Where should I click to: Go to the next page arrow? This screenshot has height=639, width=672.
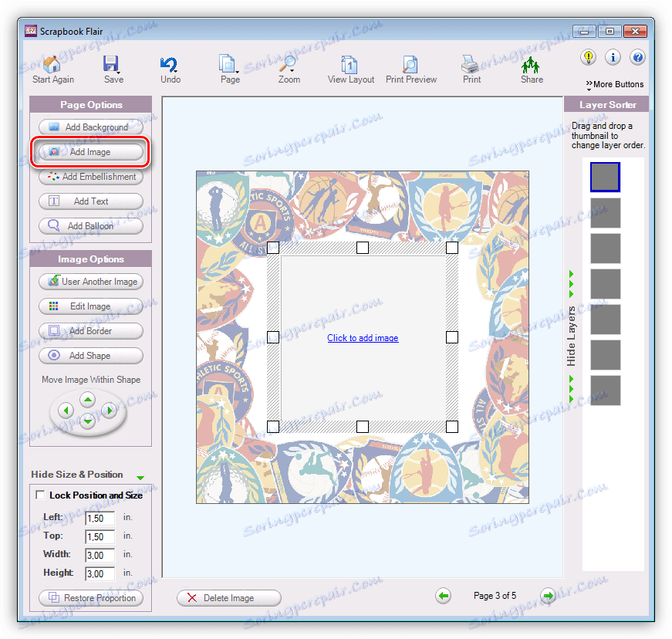[x=548, y=596]
